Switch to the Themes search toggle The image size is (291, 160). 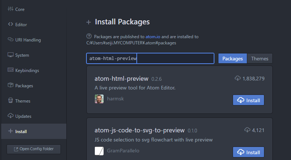coord(260,59)
